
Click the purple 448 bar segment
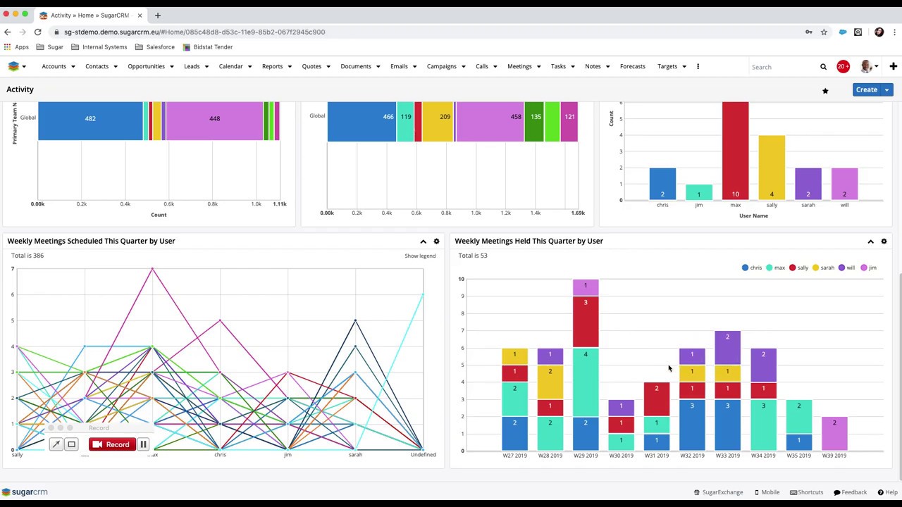point(214,120)
